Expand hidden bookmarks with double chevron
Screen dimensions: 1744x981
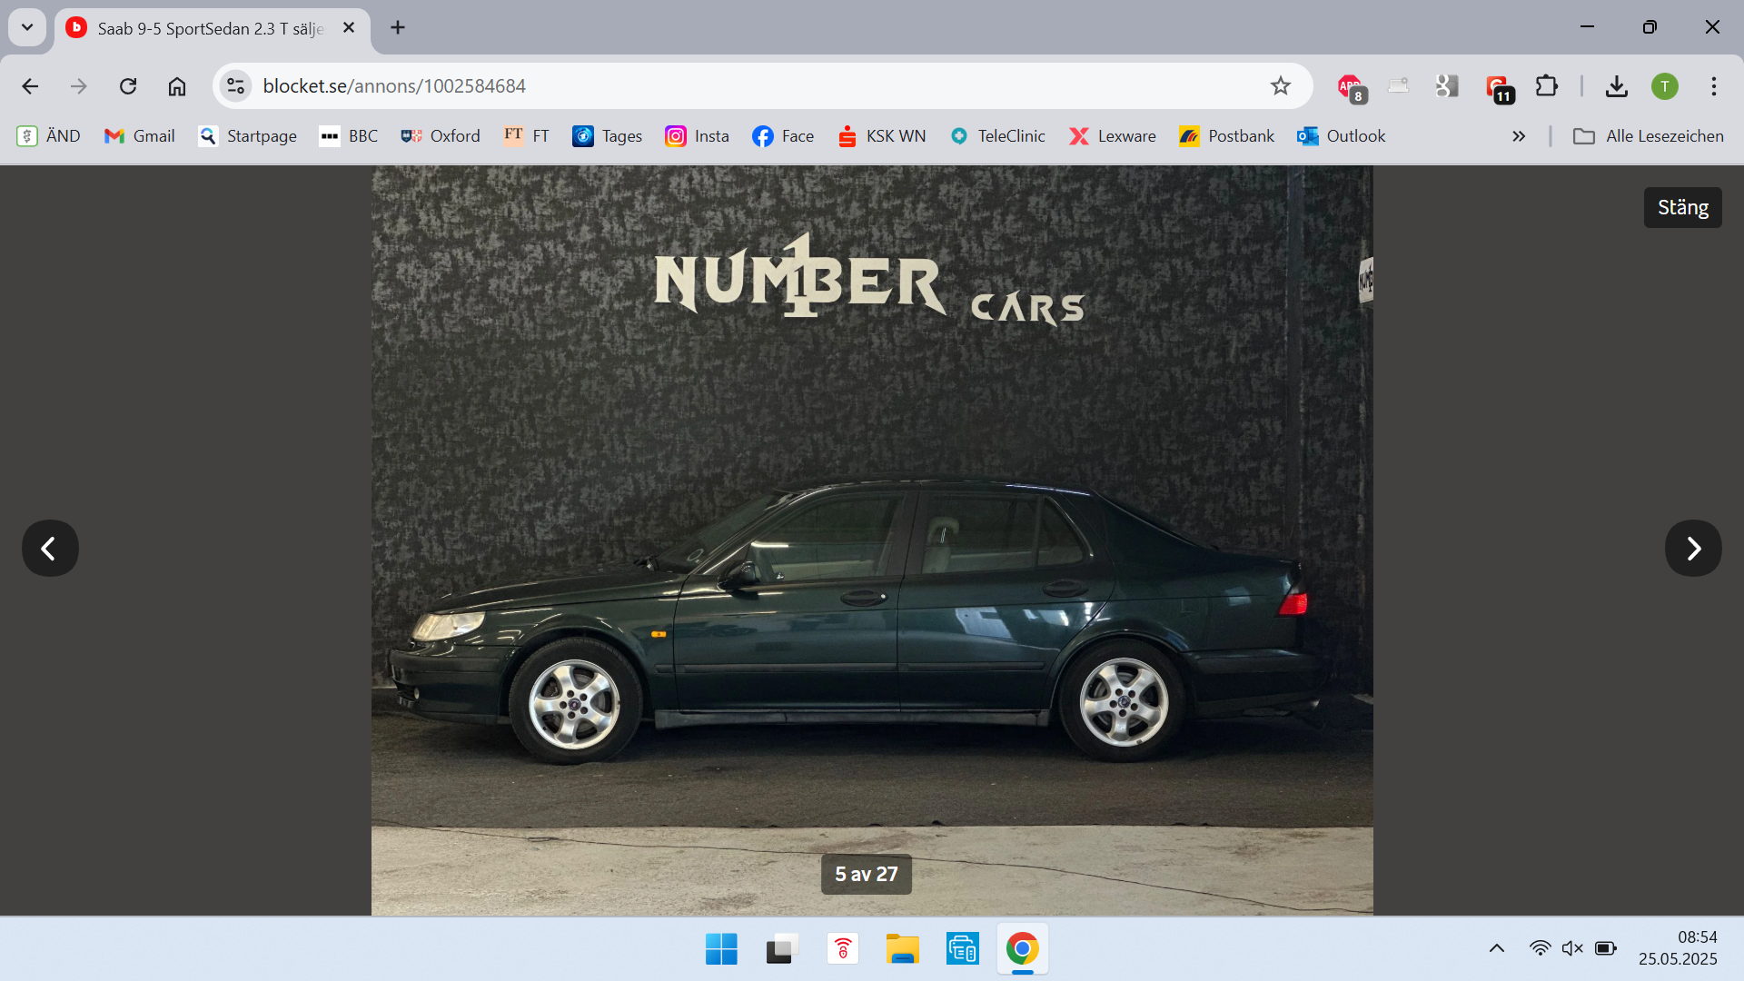coord(1519,136)
